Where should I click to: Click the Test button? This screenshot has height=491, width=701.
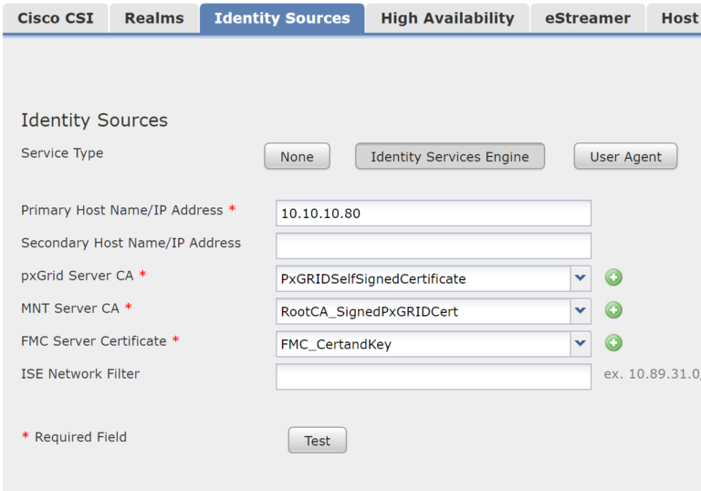click(318, 440)
